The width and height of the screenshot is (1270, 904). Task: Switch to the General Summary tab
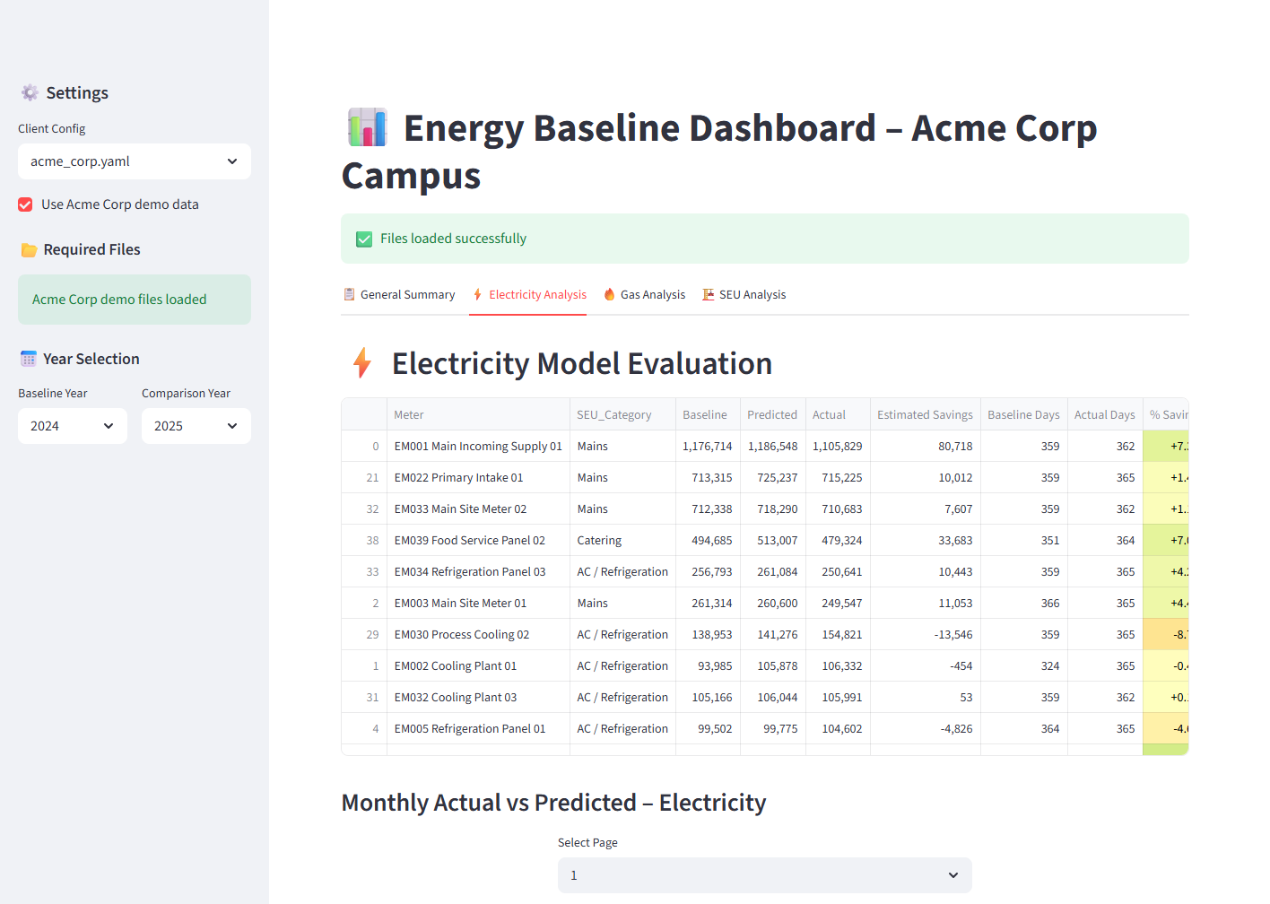(399, 294)
